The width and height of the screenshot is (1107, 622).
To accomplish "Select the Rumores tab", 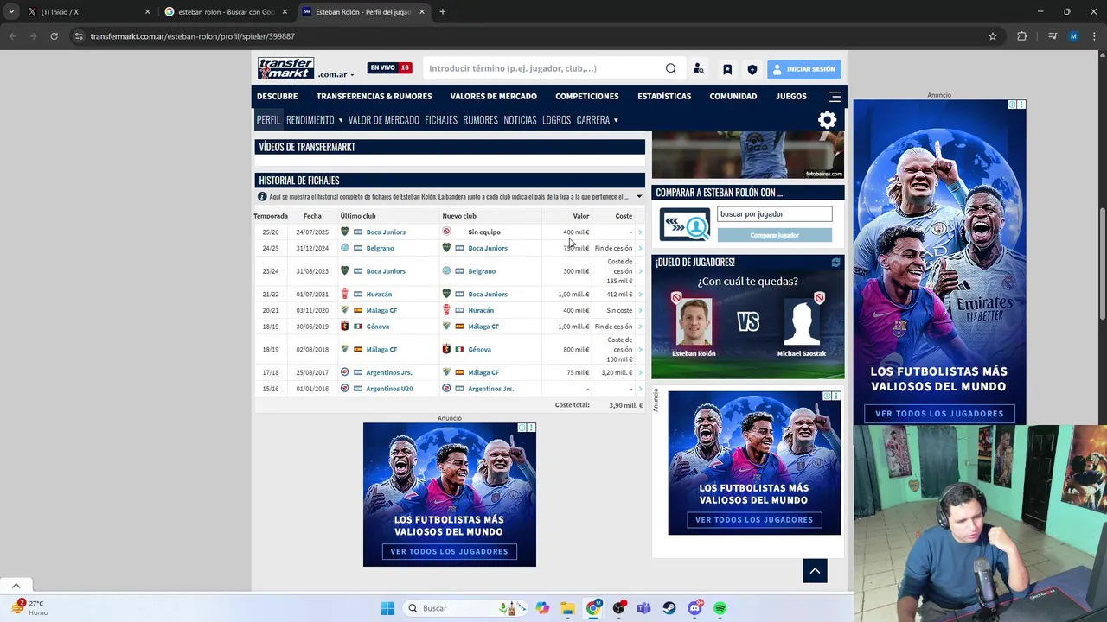I will [480, 120].
